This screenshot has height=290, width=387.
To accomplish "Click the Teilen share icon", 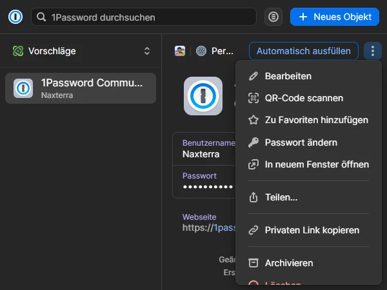I will click(253, 197).
